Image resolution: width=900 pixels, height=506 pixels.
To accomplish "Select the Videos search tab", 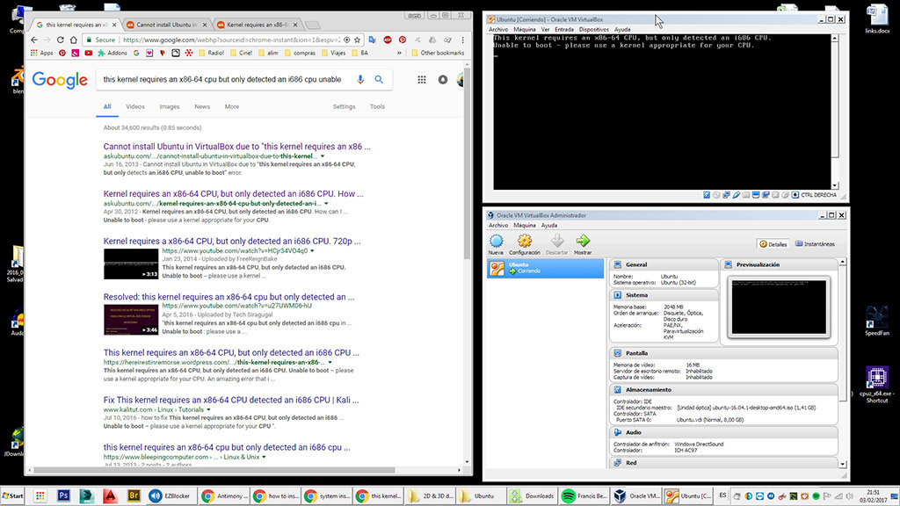I will 134,106.
